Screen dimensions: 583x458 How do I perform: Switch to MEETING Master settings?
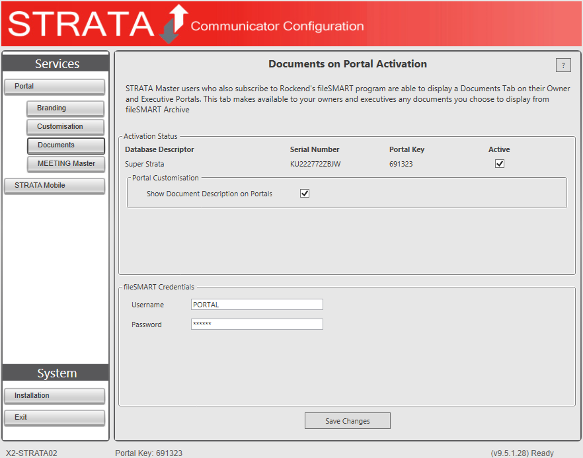pos(65,164)
